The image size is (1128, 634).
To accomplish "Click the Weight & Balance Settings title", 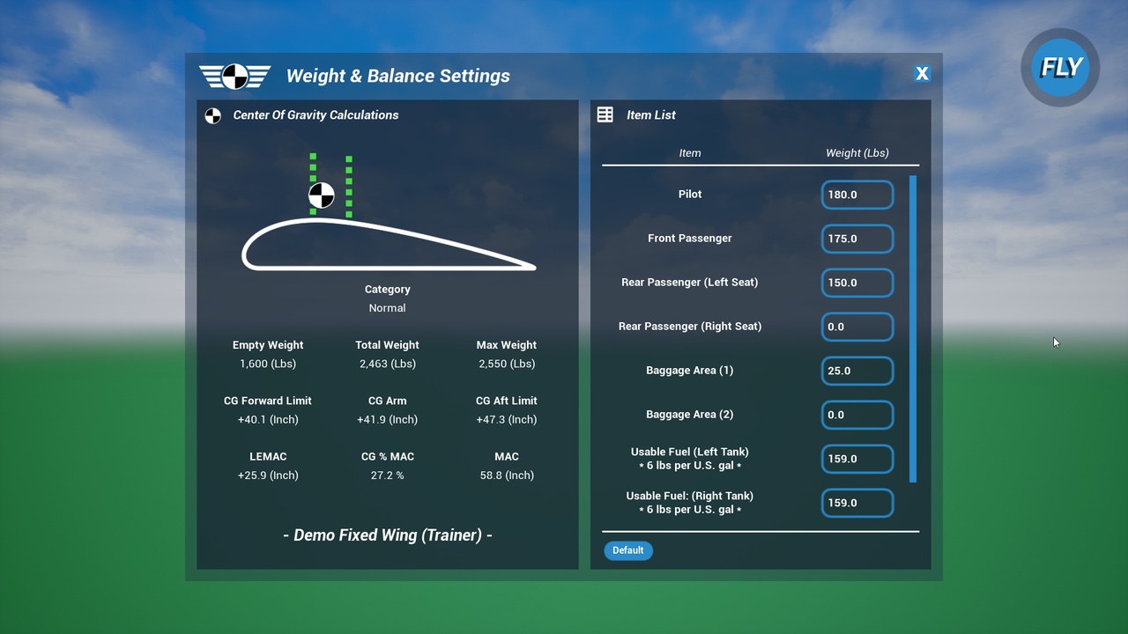I will click(398, 76).
